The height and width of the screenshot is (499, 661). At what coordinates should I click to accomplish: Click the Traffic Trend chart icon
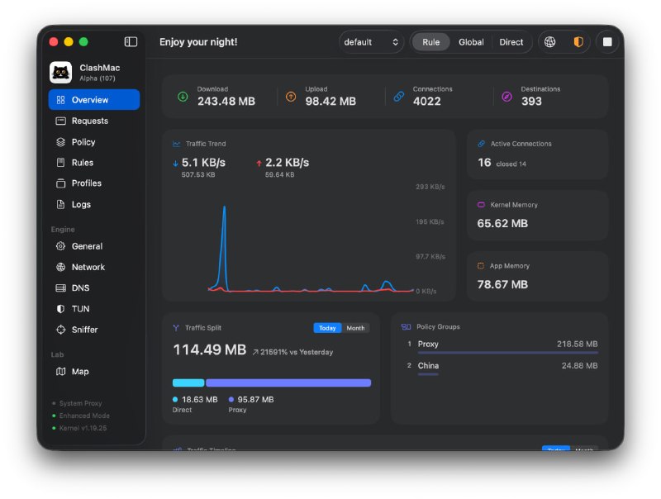click(176, 144)
